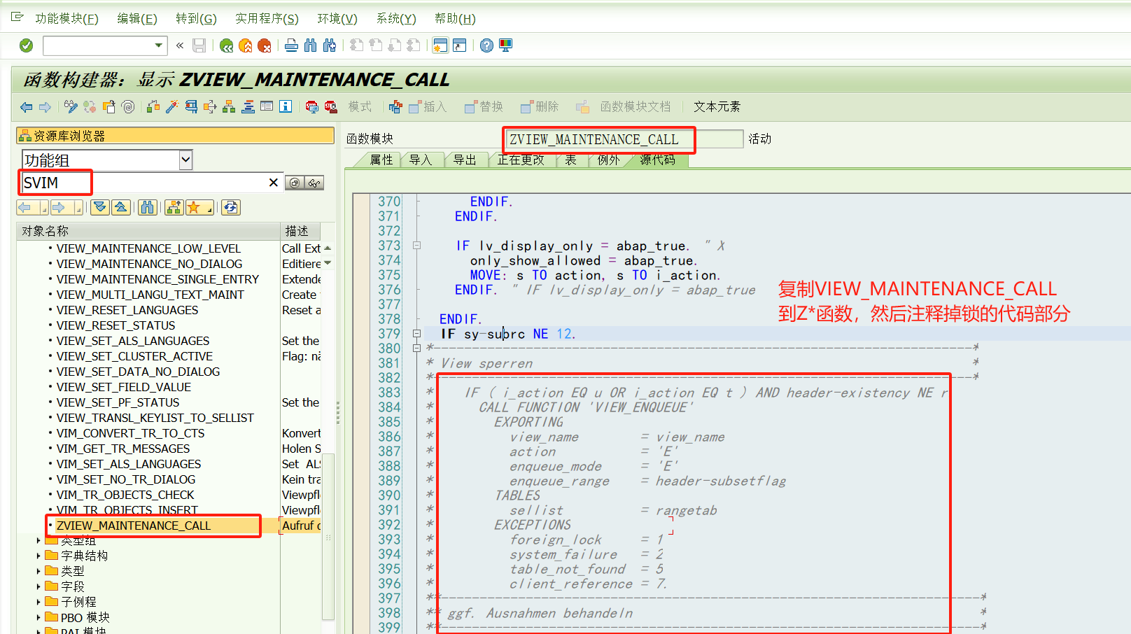Click the Save diskette icon
1131x634 pixels.
[x=199, y=45]
